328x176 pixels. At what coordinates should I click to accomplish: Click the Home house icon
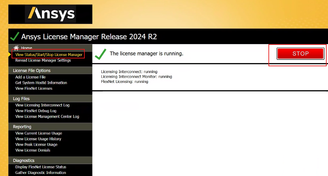pyautogui.click(x=16, y=48)
